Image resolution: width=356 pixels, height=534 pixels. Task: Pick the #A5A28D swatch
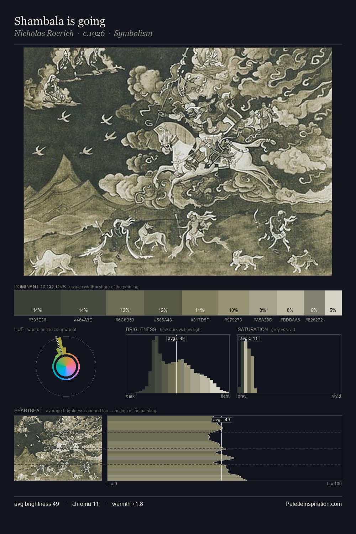[263, 303]
